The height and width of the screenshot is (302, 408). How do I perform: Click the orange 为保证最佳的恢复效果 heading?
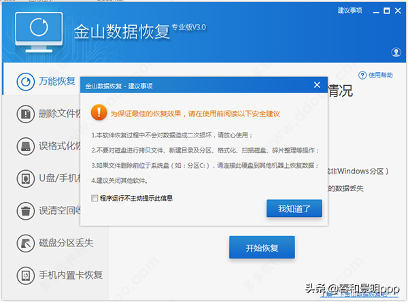(195, 114)
